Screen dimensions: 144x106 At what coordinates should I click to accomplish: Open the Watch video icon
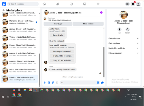(71, 4)
